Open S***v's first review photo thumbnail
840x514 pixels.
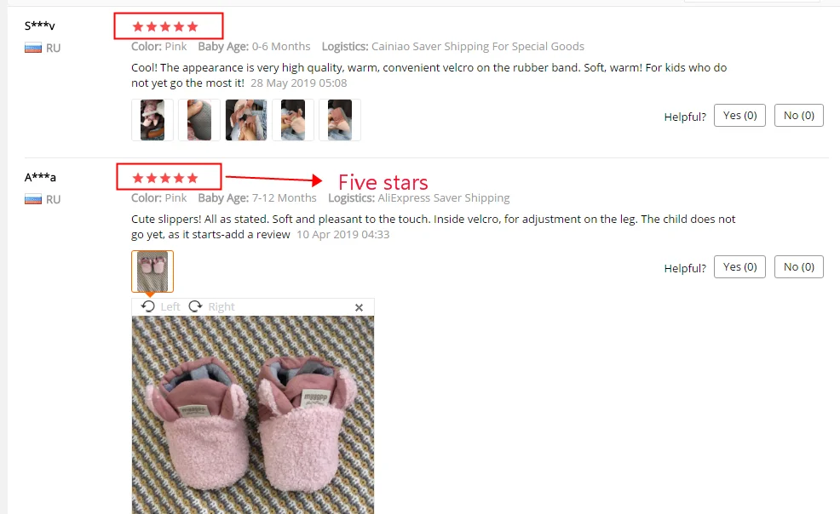pyautogui.click(x=152, y=120)
